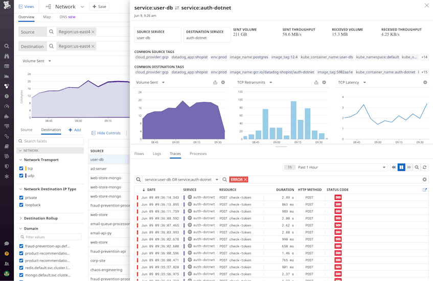The image size is (433, 281).
Task: Click the Search facets input field
Action: [x=50, y=141]
